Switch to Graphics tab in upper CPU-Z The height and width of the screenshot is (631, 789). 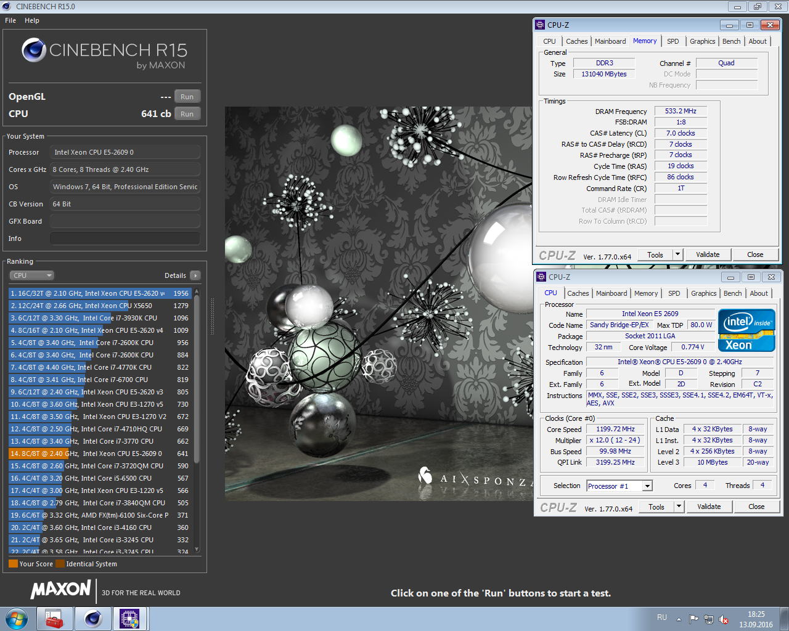pyautogui.click(x=702, y=41)
